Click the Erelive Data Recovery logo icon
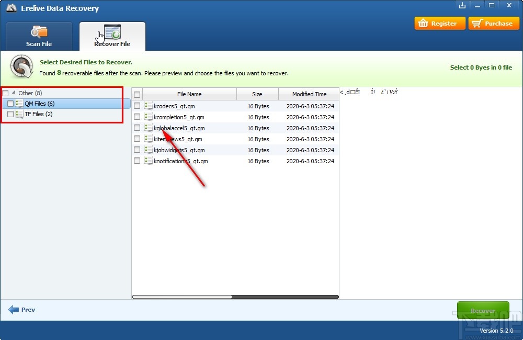The width and height of the screenshot is (523, 340). 12,8
